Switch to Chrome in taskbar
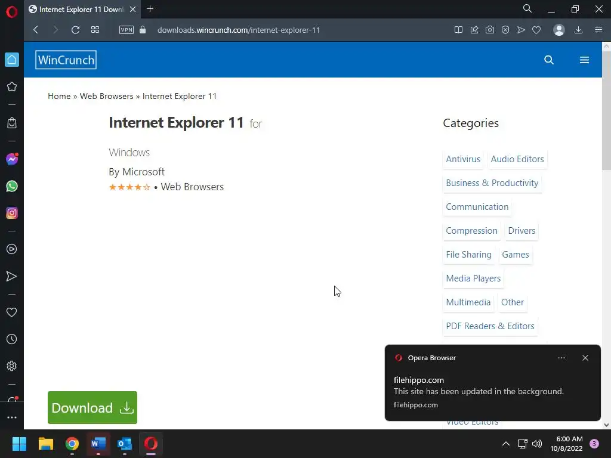 pos(72,444)
